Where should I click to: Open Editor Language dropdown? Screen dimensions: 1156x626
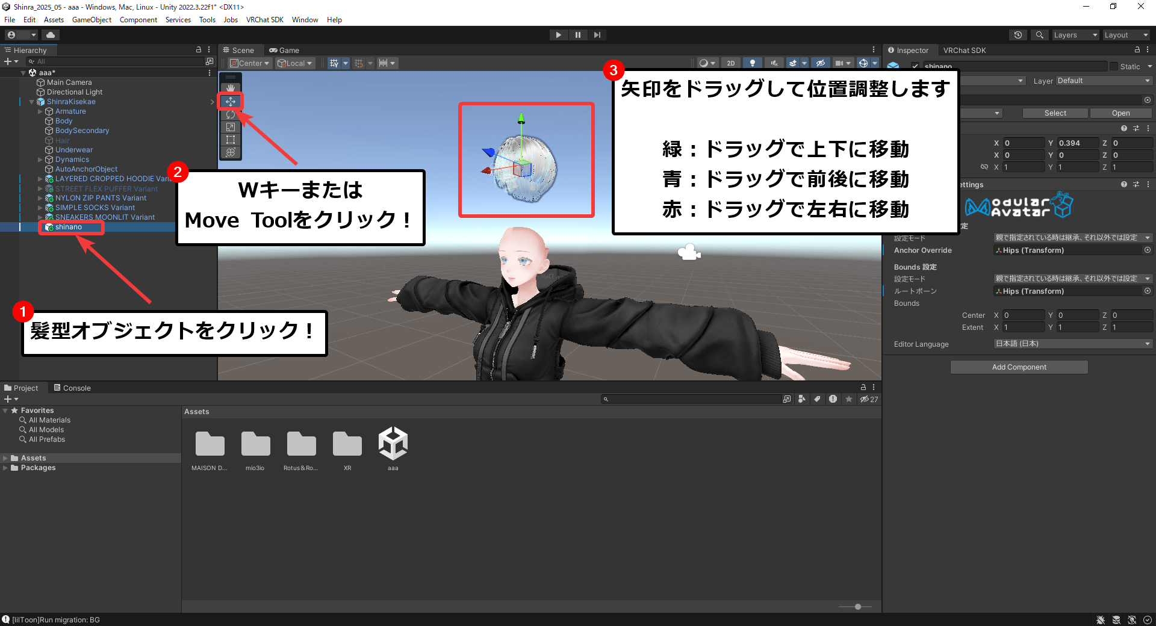click(x=1072, y=344)
